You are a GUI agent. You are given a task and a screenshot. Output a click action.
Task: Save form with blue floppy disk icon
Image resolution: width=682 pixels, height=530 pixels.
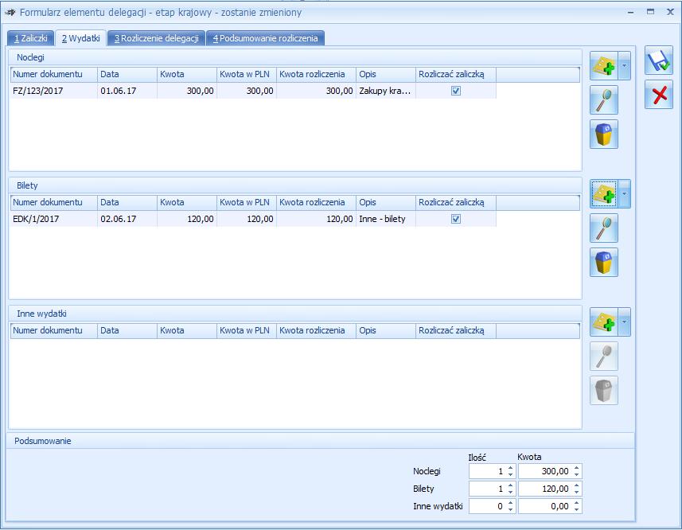point(659,60)
